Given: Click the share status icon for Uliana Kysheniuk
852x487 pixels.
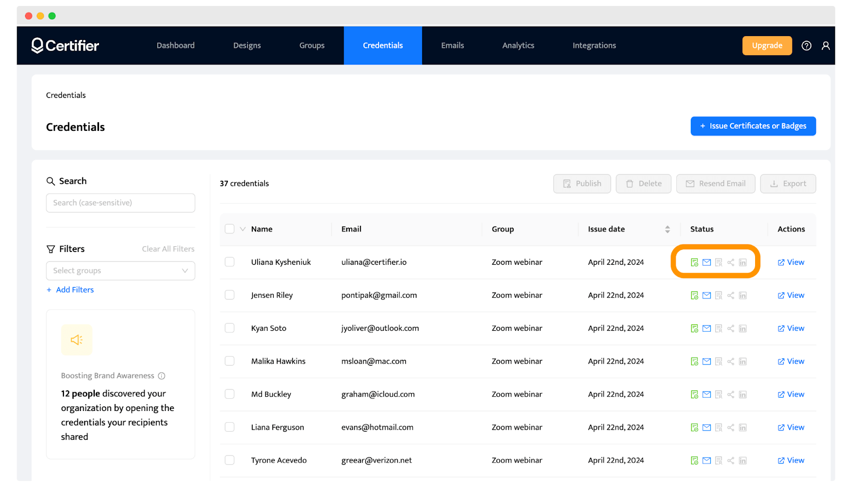Looking at the screenshot, I should pos(731,262).
